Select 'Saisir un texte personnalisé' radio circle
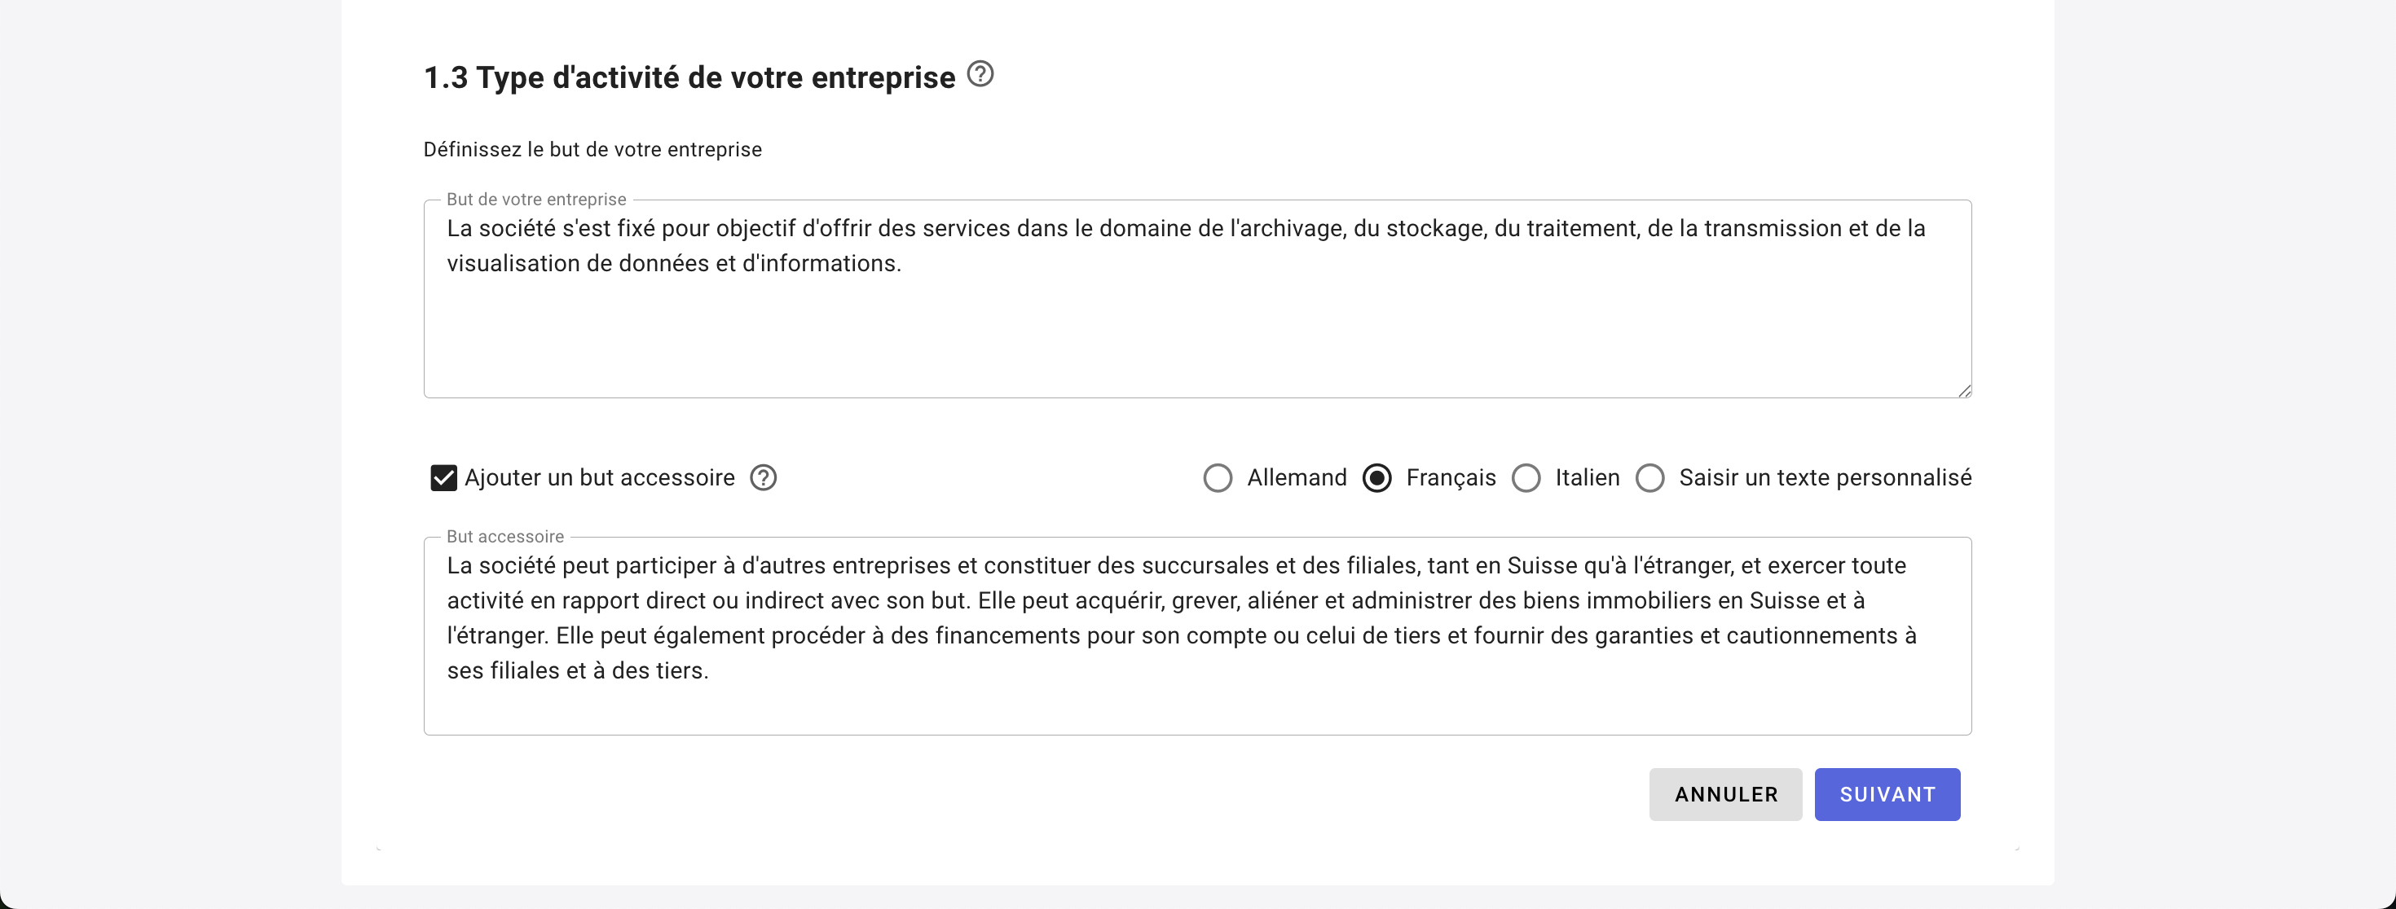 tap(1650, 478)
